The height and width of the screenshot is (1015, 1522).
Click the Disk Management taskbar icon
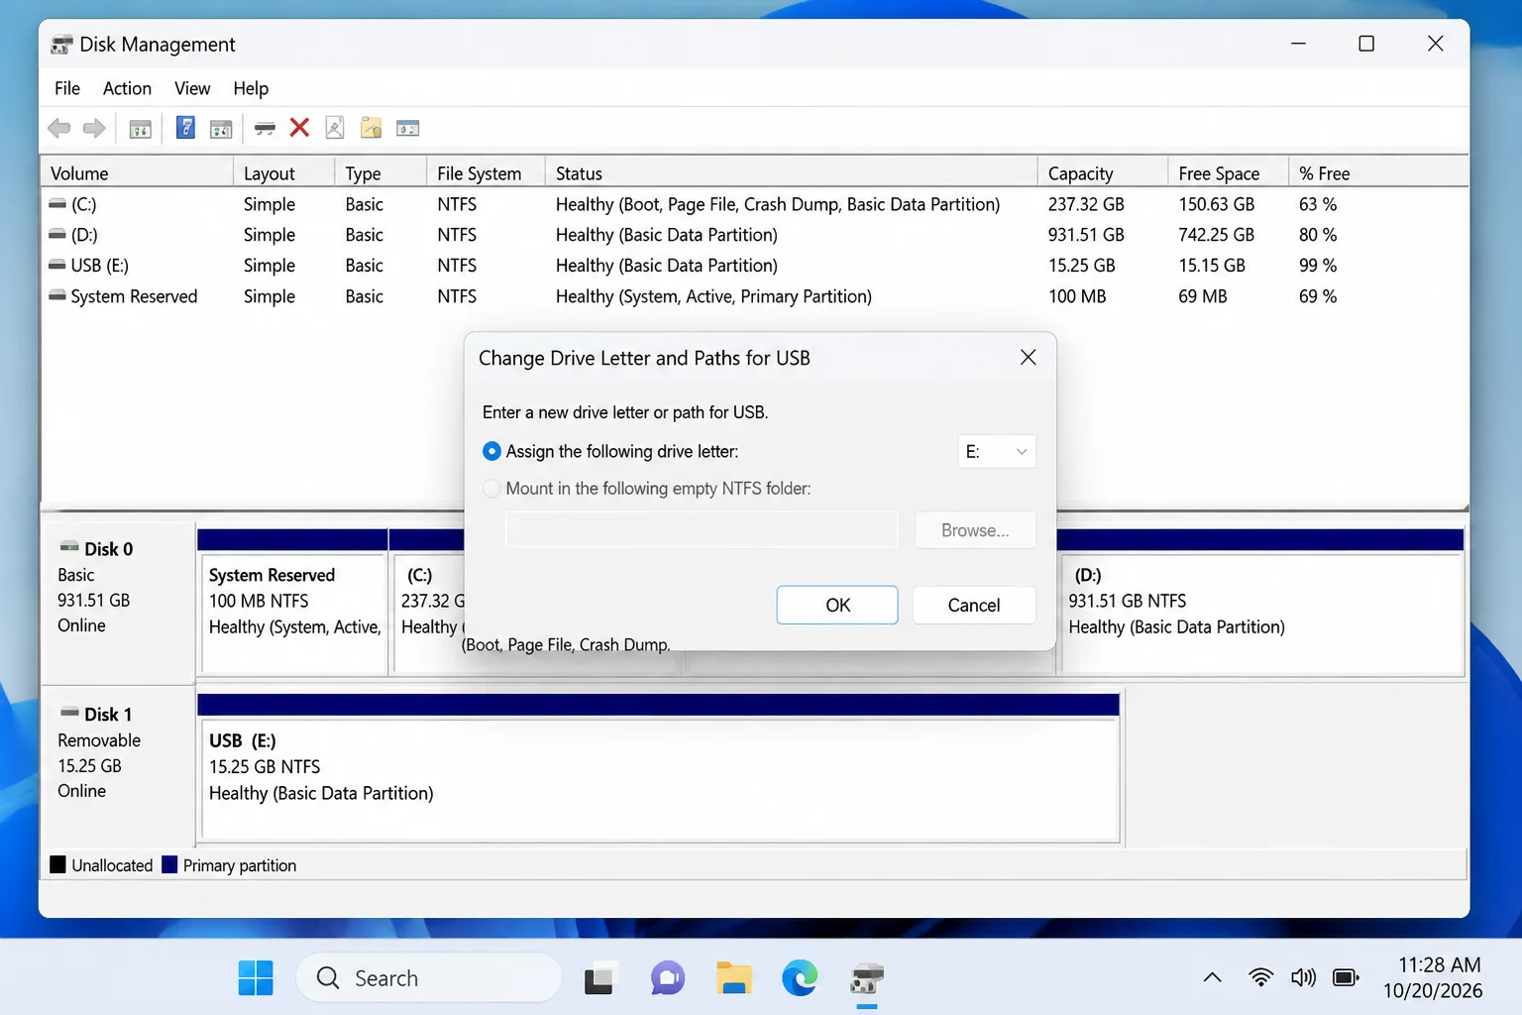tap(867, 978)
